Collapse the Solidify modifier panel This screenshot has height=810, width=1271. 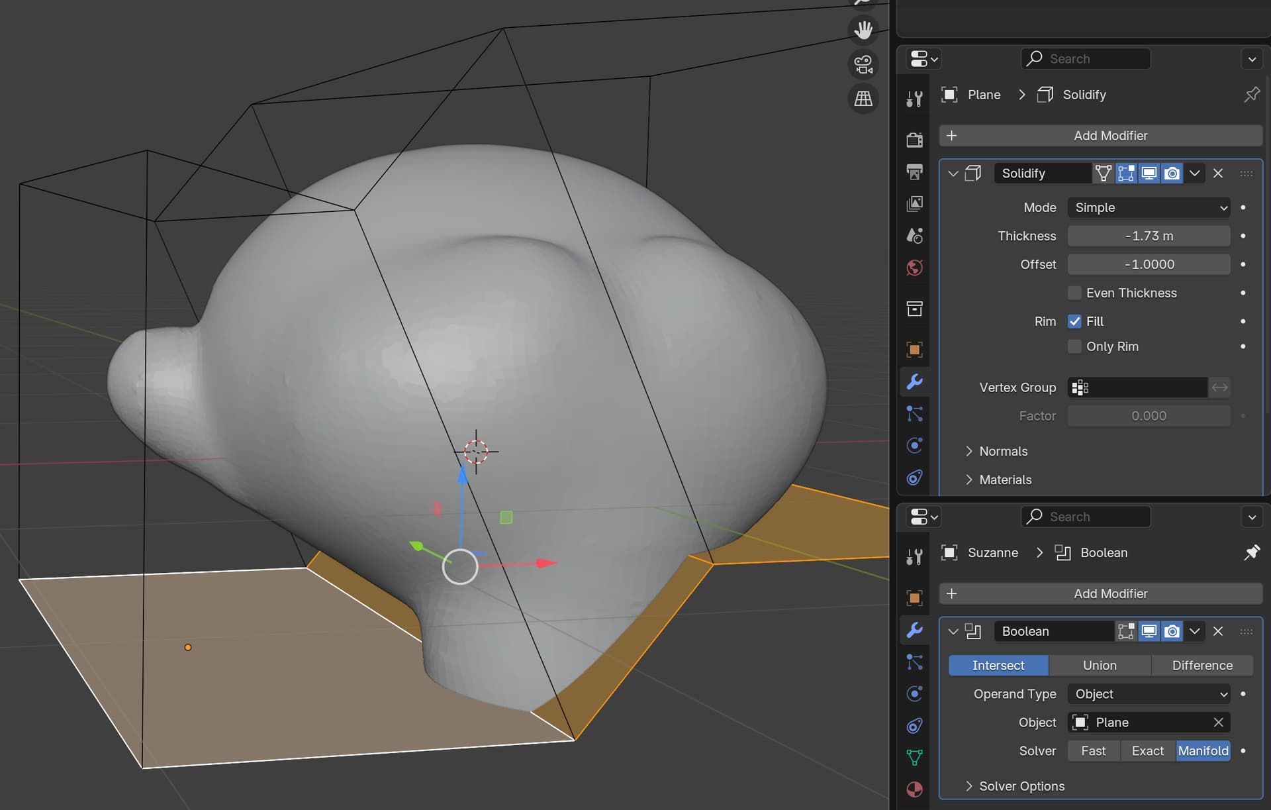coord(953,174)
